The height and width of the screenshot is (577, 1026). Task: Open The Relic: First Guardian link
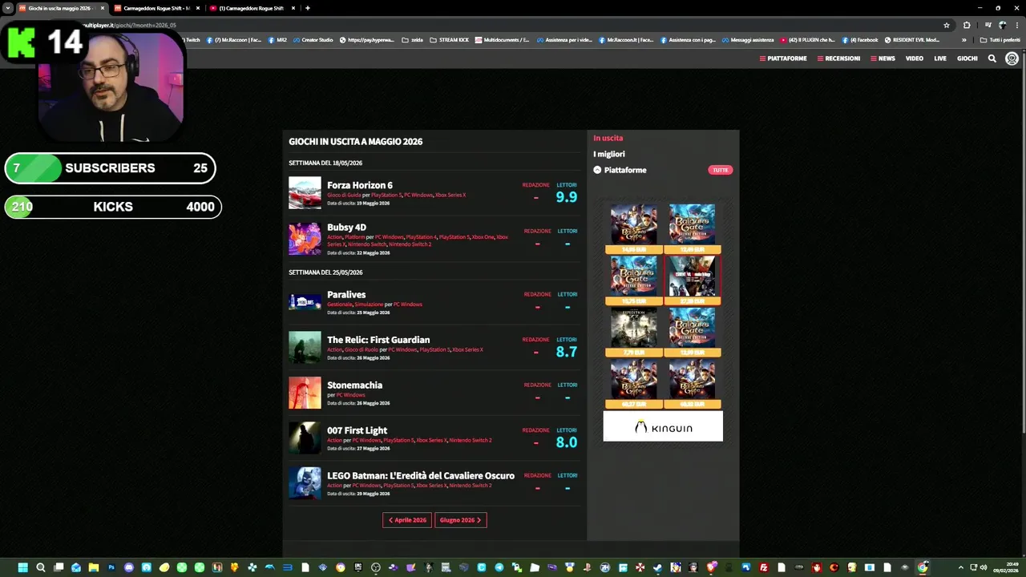378,340
